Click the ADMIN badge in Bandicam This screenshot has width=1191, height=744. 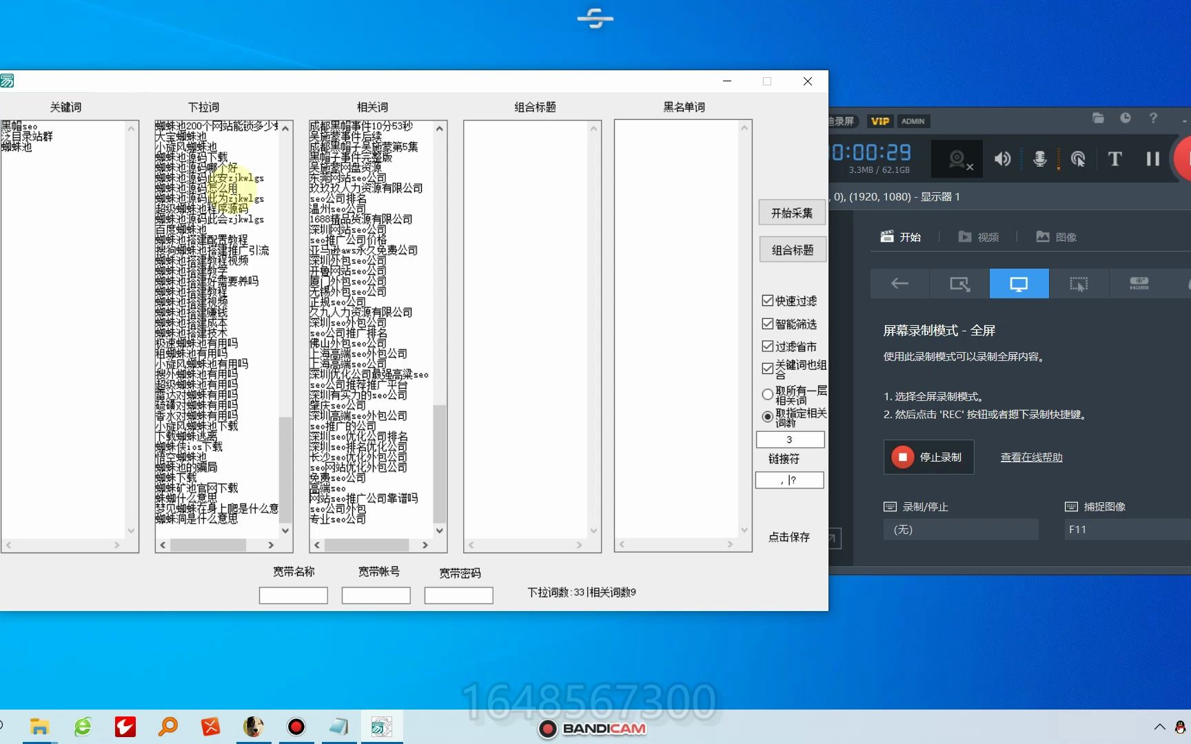click(x=913, y=121)
